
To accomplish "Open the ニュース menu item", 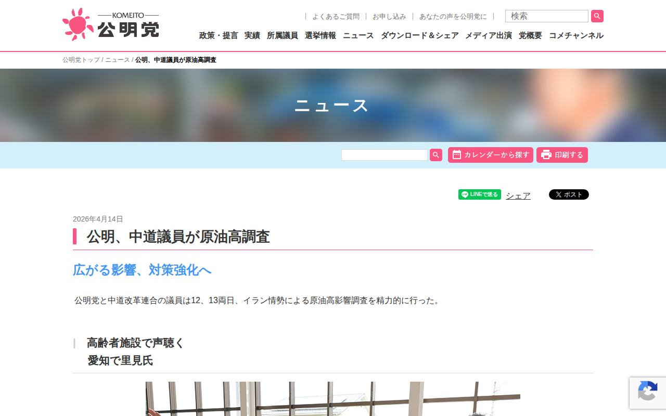I will [x=358, y=35].
